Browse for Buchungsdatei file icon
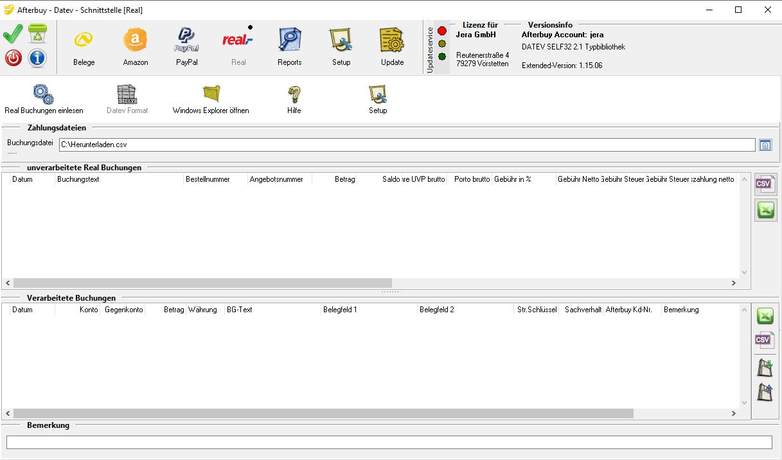Screen dimensions: 782x460 (x=765, y=145)
